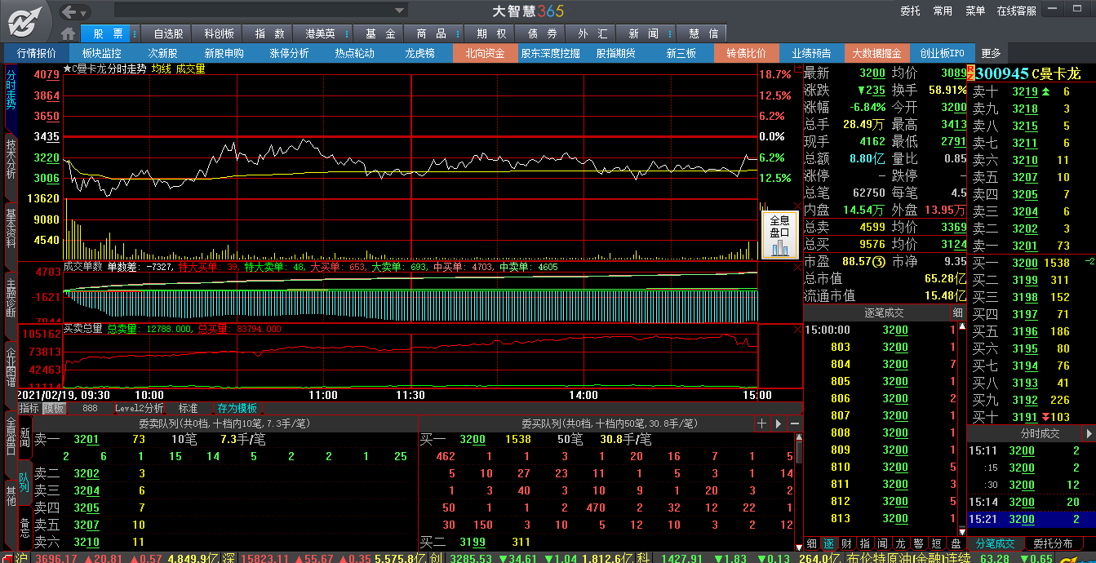This screenshot has width=1096, height=563.
Task: Switch to 委托分布 tab
Action: coord(1054,543)
